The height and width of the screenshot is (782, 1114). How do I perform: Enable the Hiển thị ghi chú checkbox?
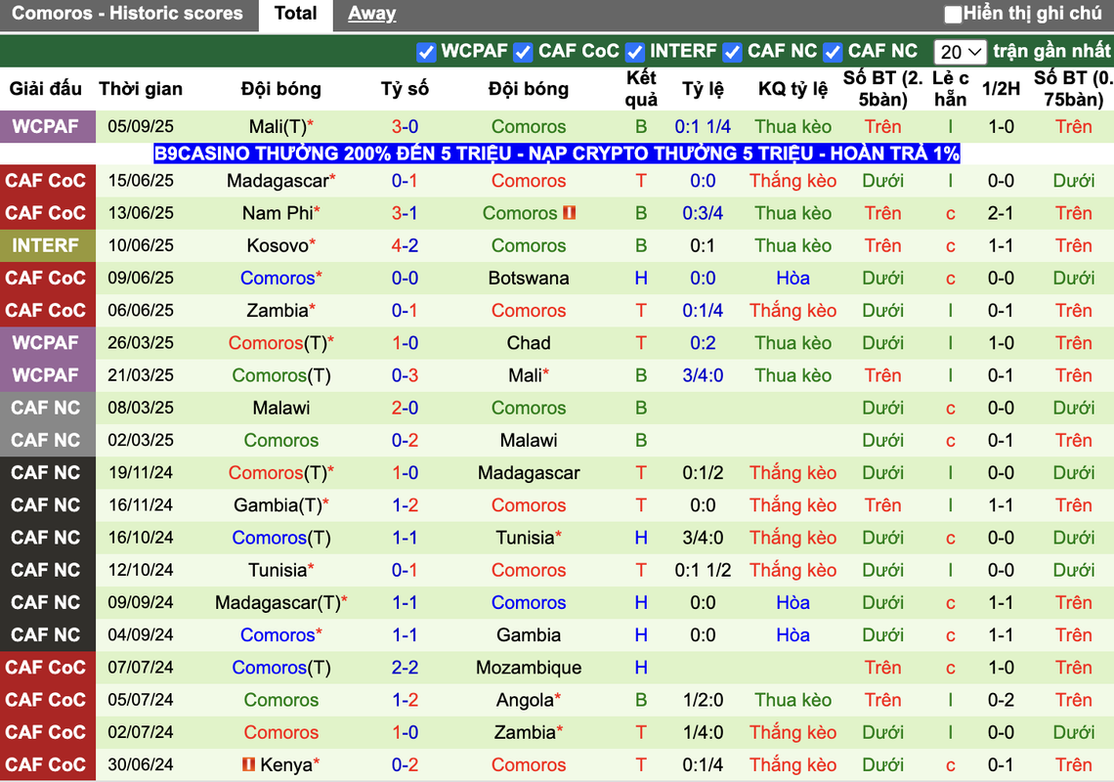coord(953,14)
